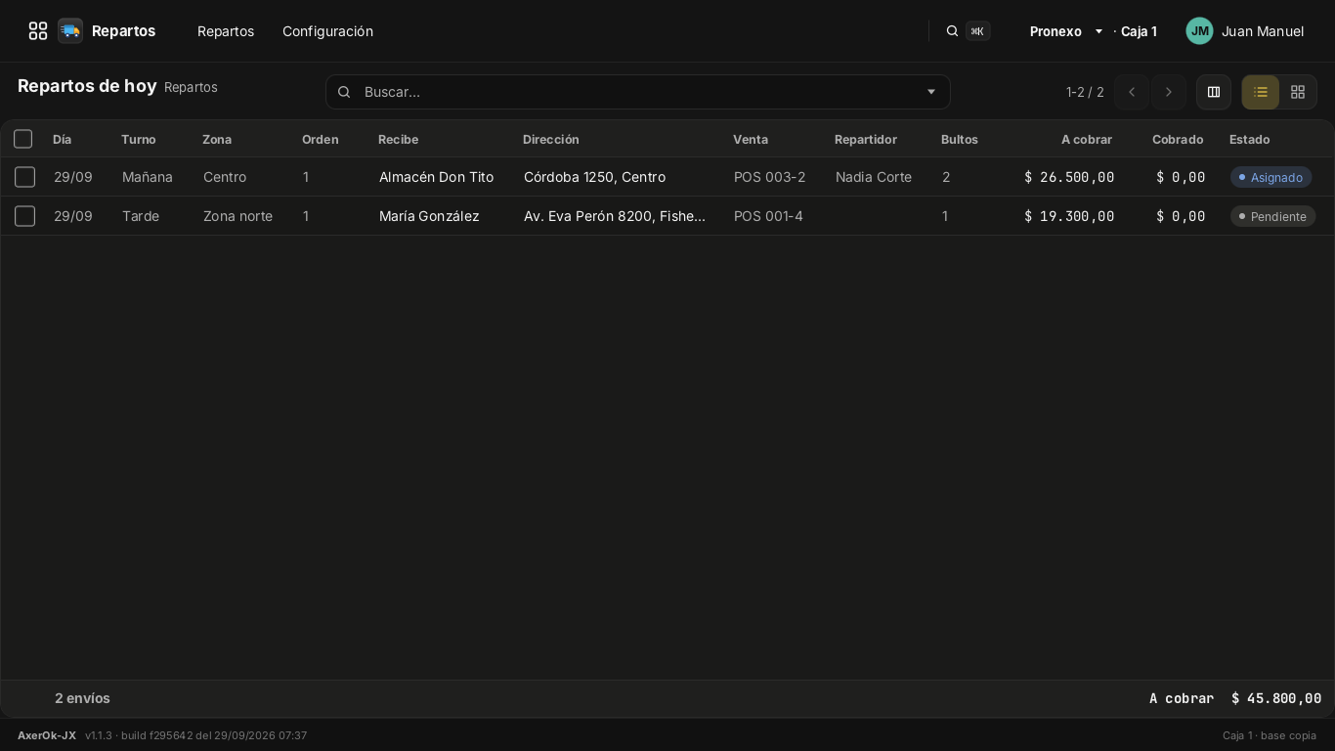This screenshot has width=1335, height=751.
Task: Click the Asignado status badge
Action: coord(1270,177)
